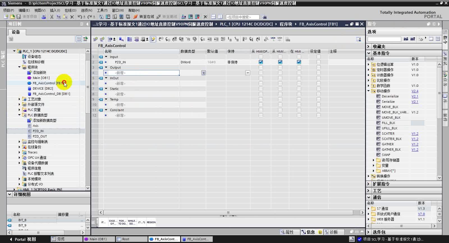Click the indent text icon in the editor toolbar
The width and height of the screenshot is (449, 243).
pos(209,39)
